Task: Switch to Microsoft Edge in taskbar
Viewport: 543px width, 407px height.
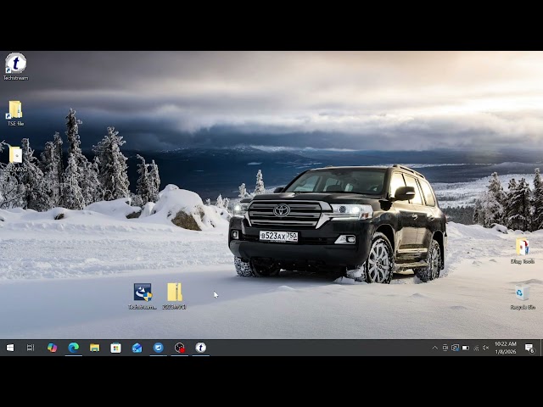Action: click(x=74, y=348)
